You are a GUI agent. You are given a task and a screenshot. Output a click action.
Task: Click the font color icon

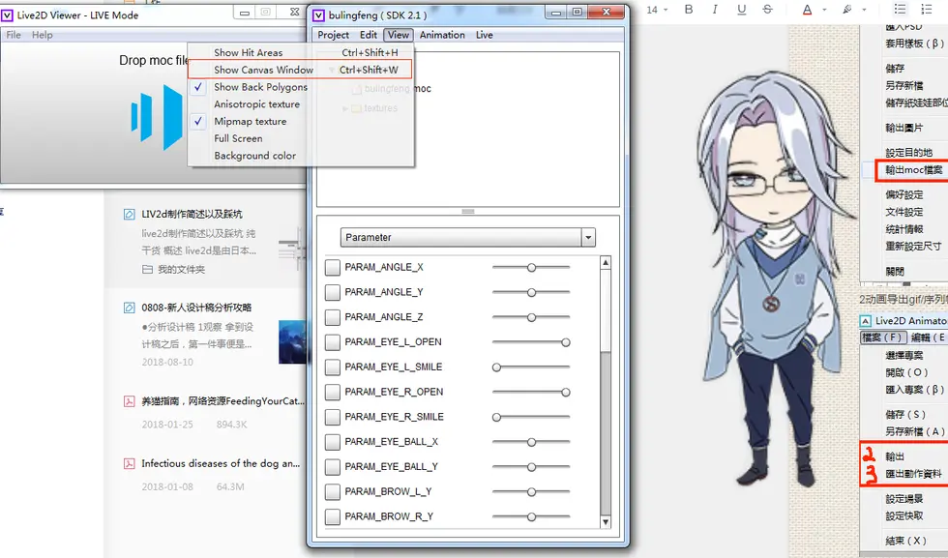(x=807, y=9)
